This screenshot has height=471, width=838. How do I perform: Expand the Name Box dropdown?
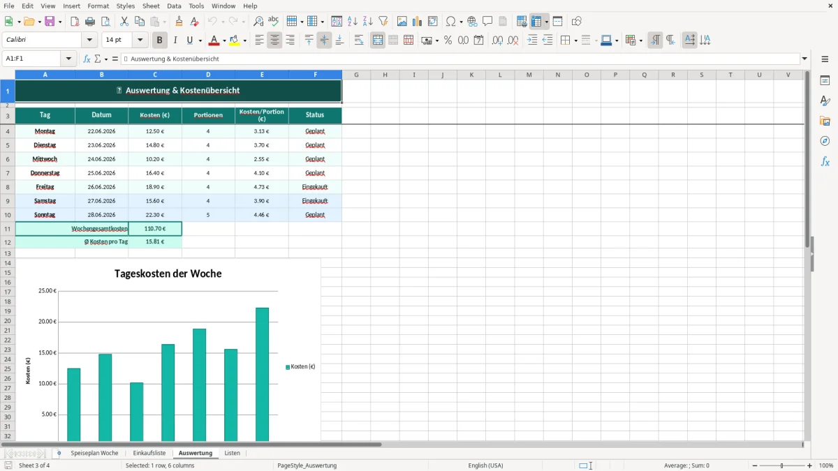69,59
